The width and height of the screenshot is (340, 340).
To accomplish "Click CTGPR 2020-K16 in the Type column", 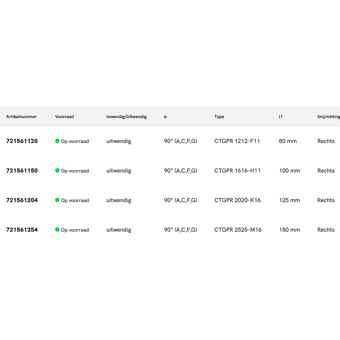I will pyautogui.click(x=237, y=200).
